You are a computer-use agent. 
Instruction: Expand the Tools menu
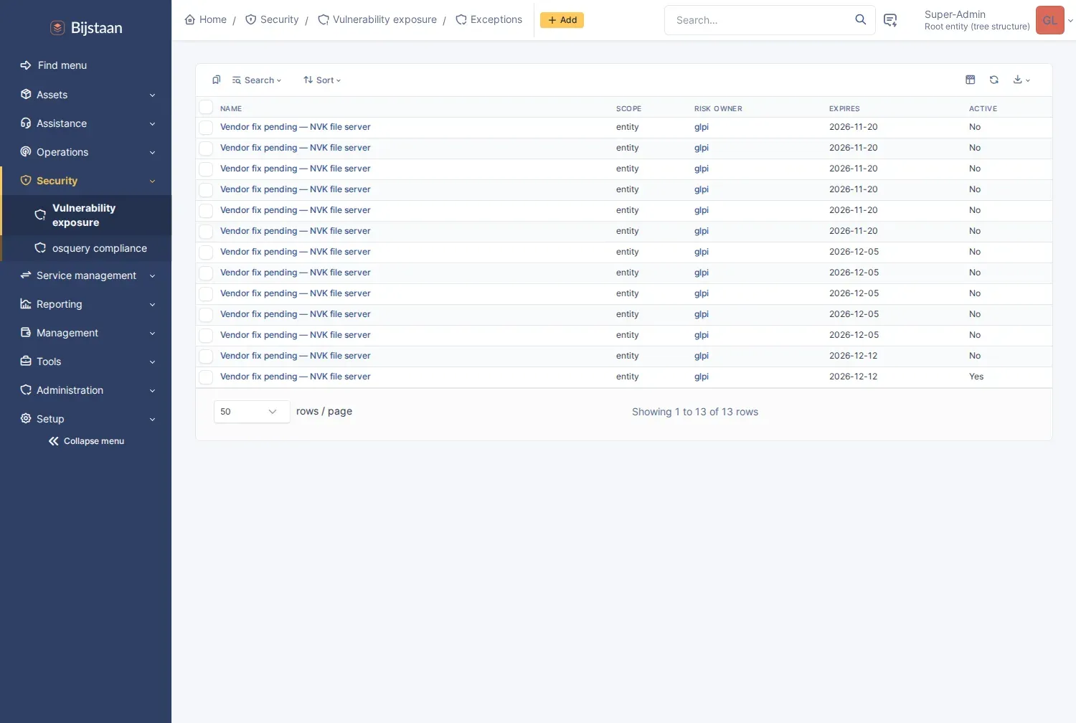coord(85,361)
